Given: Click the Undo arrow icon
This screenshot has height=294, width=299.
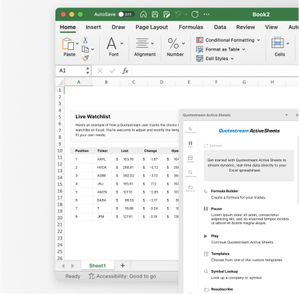Looking at the screenshot, I should click(x=178, y=14).
